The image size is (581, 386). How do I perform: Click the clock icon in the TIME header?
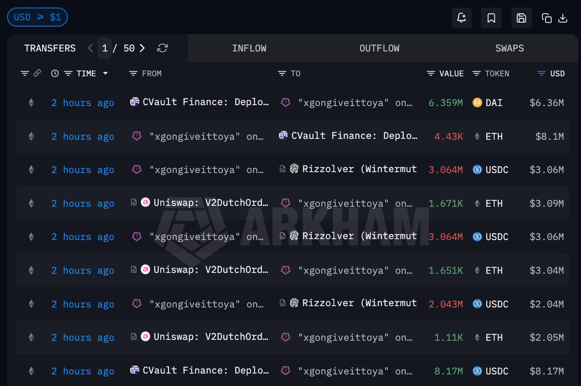coord(55,73)
